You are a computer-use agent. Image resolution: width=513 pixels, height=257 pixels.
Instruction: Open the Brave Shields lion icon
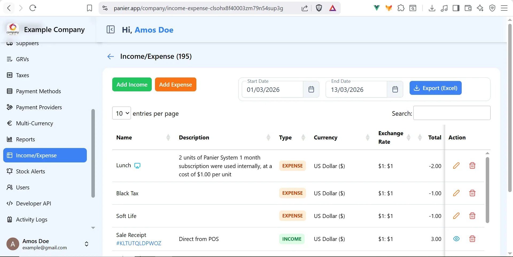pyautogui.click(x=319, y=8)
